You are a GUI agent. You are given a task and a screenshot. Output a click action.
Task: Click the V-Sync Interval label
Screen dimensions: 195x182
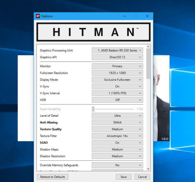pos(50,93)
